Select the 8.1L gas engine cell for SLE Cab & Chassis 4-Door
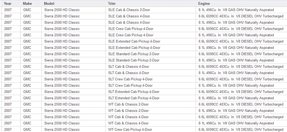The image size is (287, 132). pos(241,23)
